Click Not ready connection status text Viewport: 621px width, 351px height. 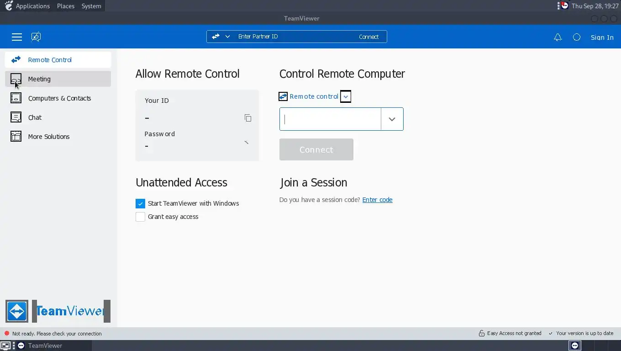tap(57, 334)
